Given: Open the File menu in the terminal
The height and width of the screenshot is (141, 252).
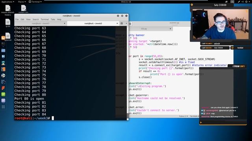Looking at the screenshot, I should tap(17, 19).
